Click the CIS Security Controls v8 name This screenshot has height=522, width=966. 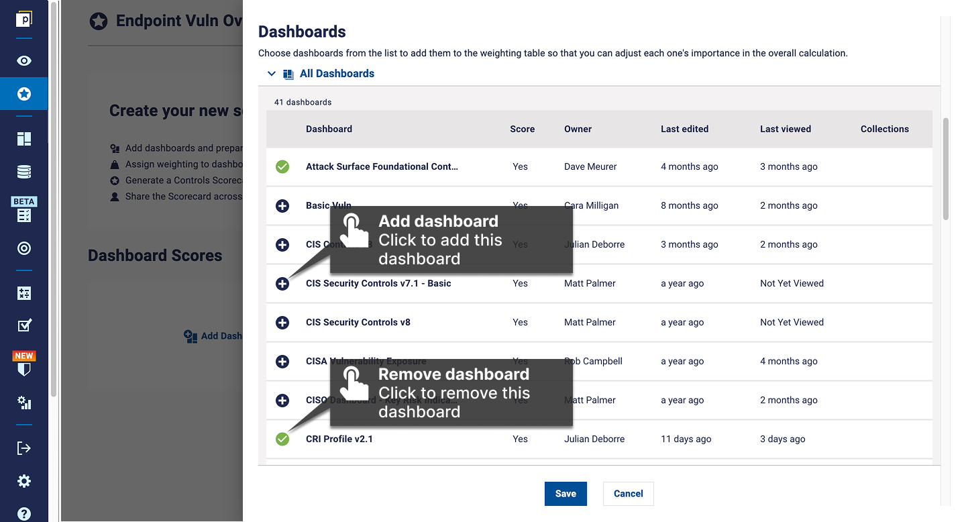(x=358, y=322)
